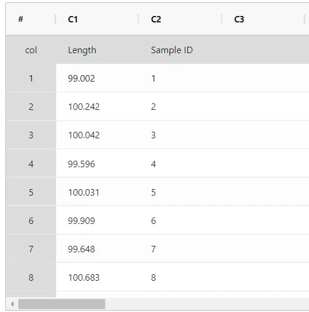The image size is (309, 312).
Task: Select the empty C3 column name cell
Action: [x=266, y=50]
